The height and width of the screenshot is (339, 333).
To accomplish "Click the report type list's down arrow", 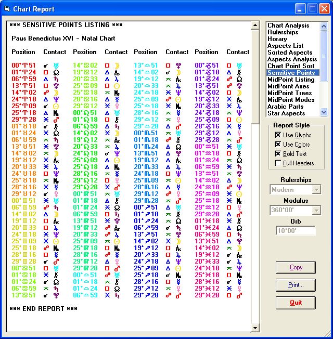I will coord(324,112).
